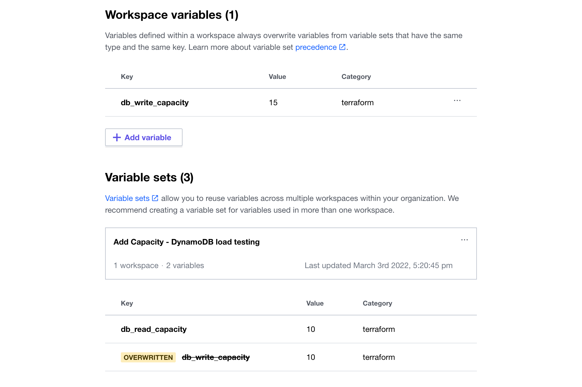Select the Variable sets heading
The height and width of the screenshot is (387, 582).
149,177
